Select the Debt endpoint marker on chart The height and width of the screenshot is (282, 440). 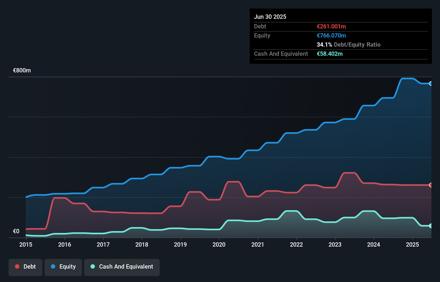(431, 185)
